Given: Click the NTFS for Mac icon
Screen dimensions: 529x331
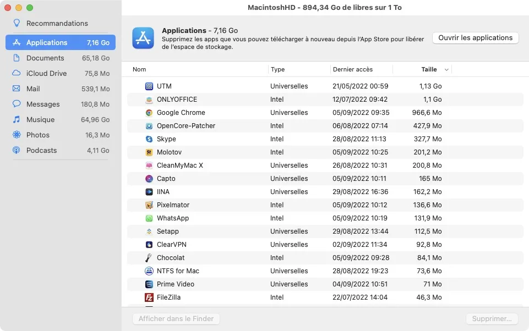Looking at the screenshot, I should [149, 271].
